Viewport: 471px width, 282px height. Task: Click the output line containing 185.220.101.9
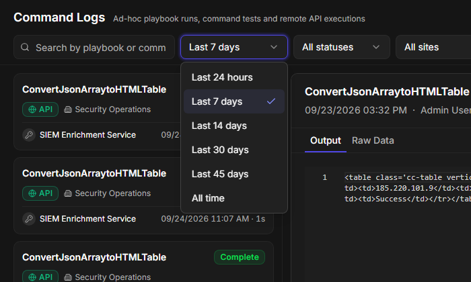pos(408,188)
